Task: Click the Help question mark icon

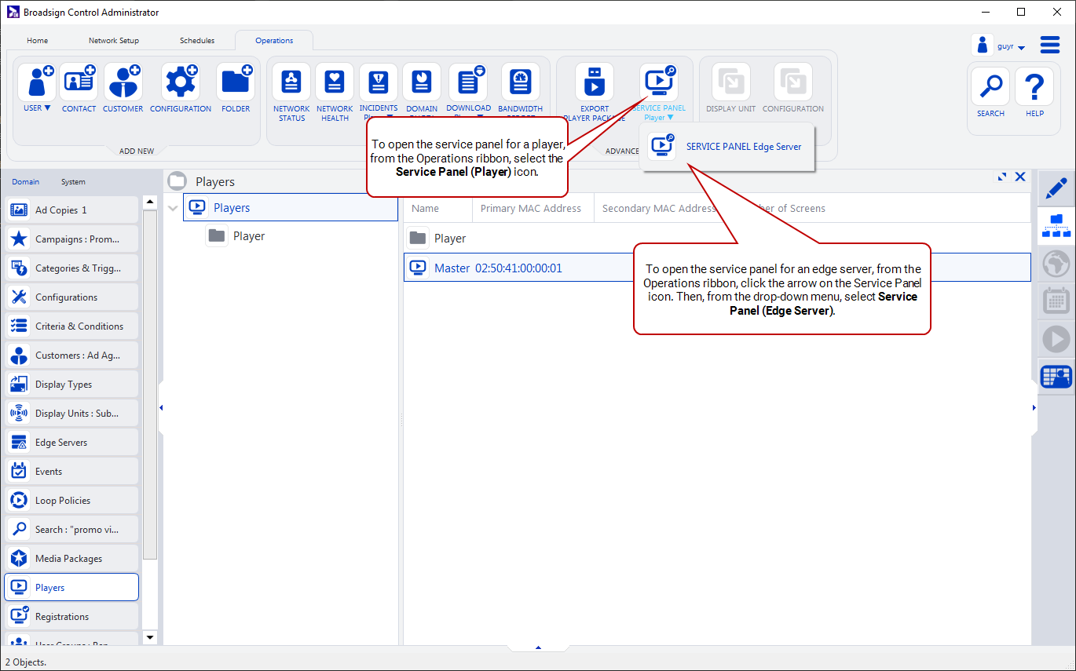Action: pos(1034,87)
